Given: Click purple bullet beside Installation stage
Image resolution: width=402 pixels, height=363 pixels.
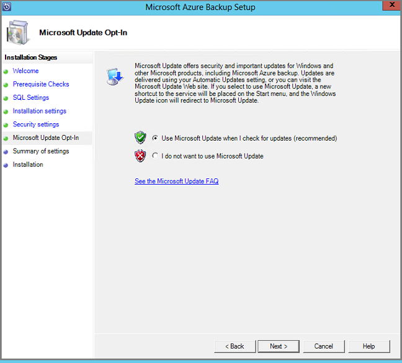Looking at the screenshot, I should pyautogui.click(x=6, y=165).
